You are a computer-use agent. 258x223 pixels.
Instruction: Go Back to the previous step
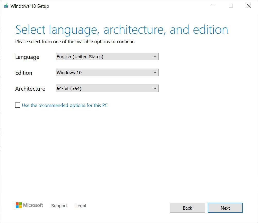(x=187, y=208)
